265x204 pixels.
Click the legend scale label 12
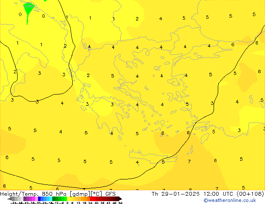point(79,203)
